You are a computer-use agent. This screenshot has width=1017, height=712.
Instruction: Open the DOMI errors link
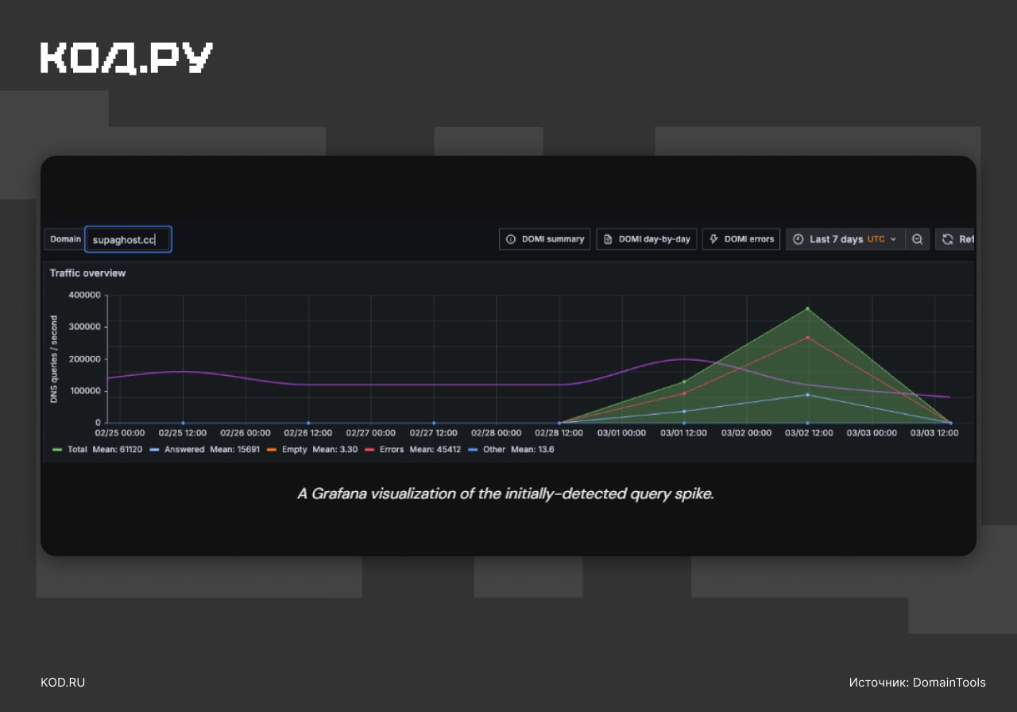click(x=741, y=239)
